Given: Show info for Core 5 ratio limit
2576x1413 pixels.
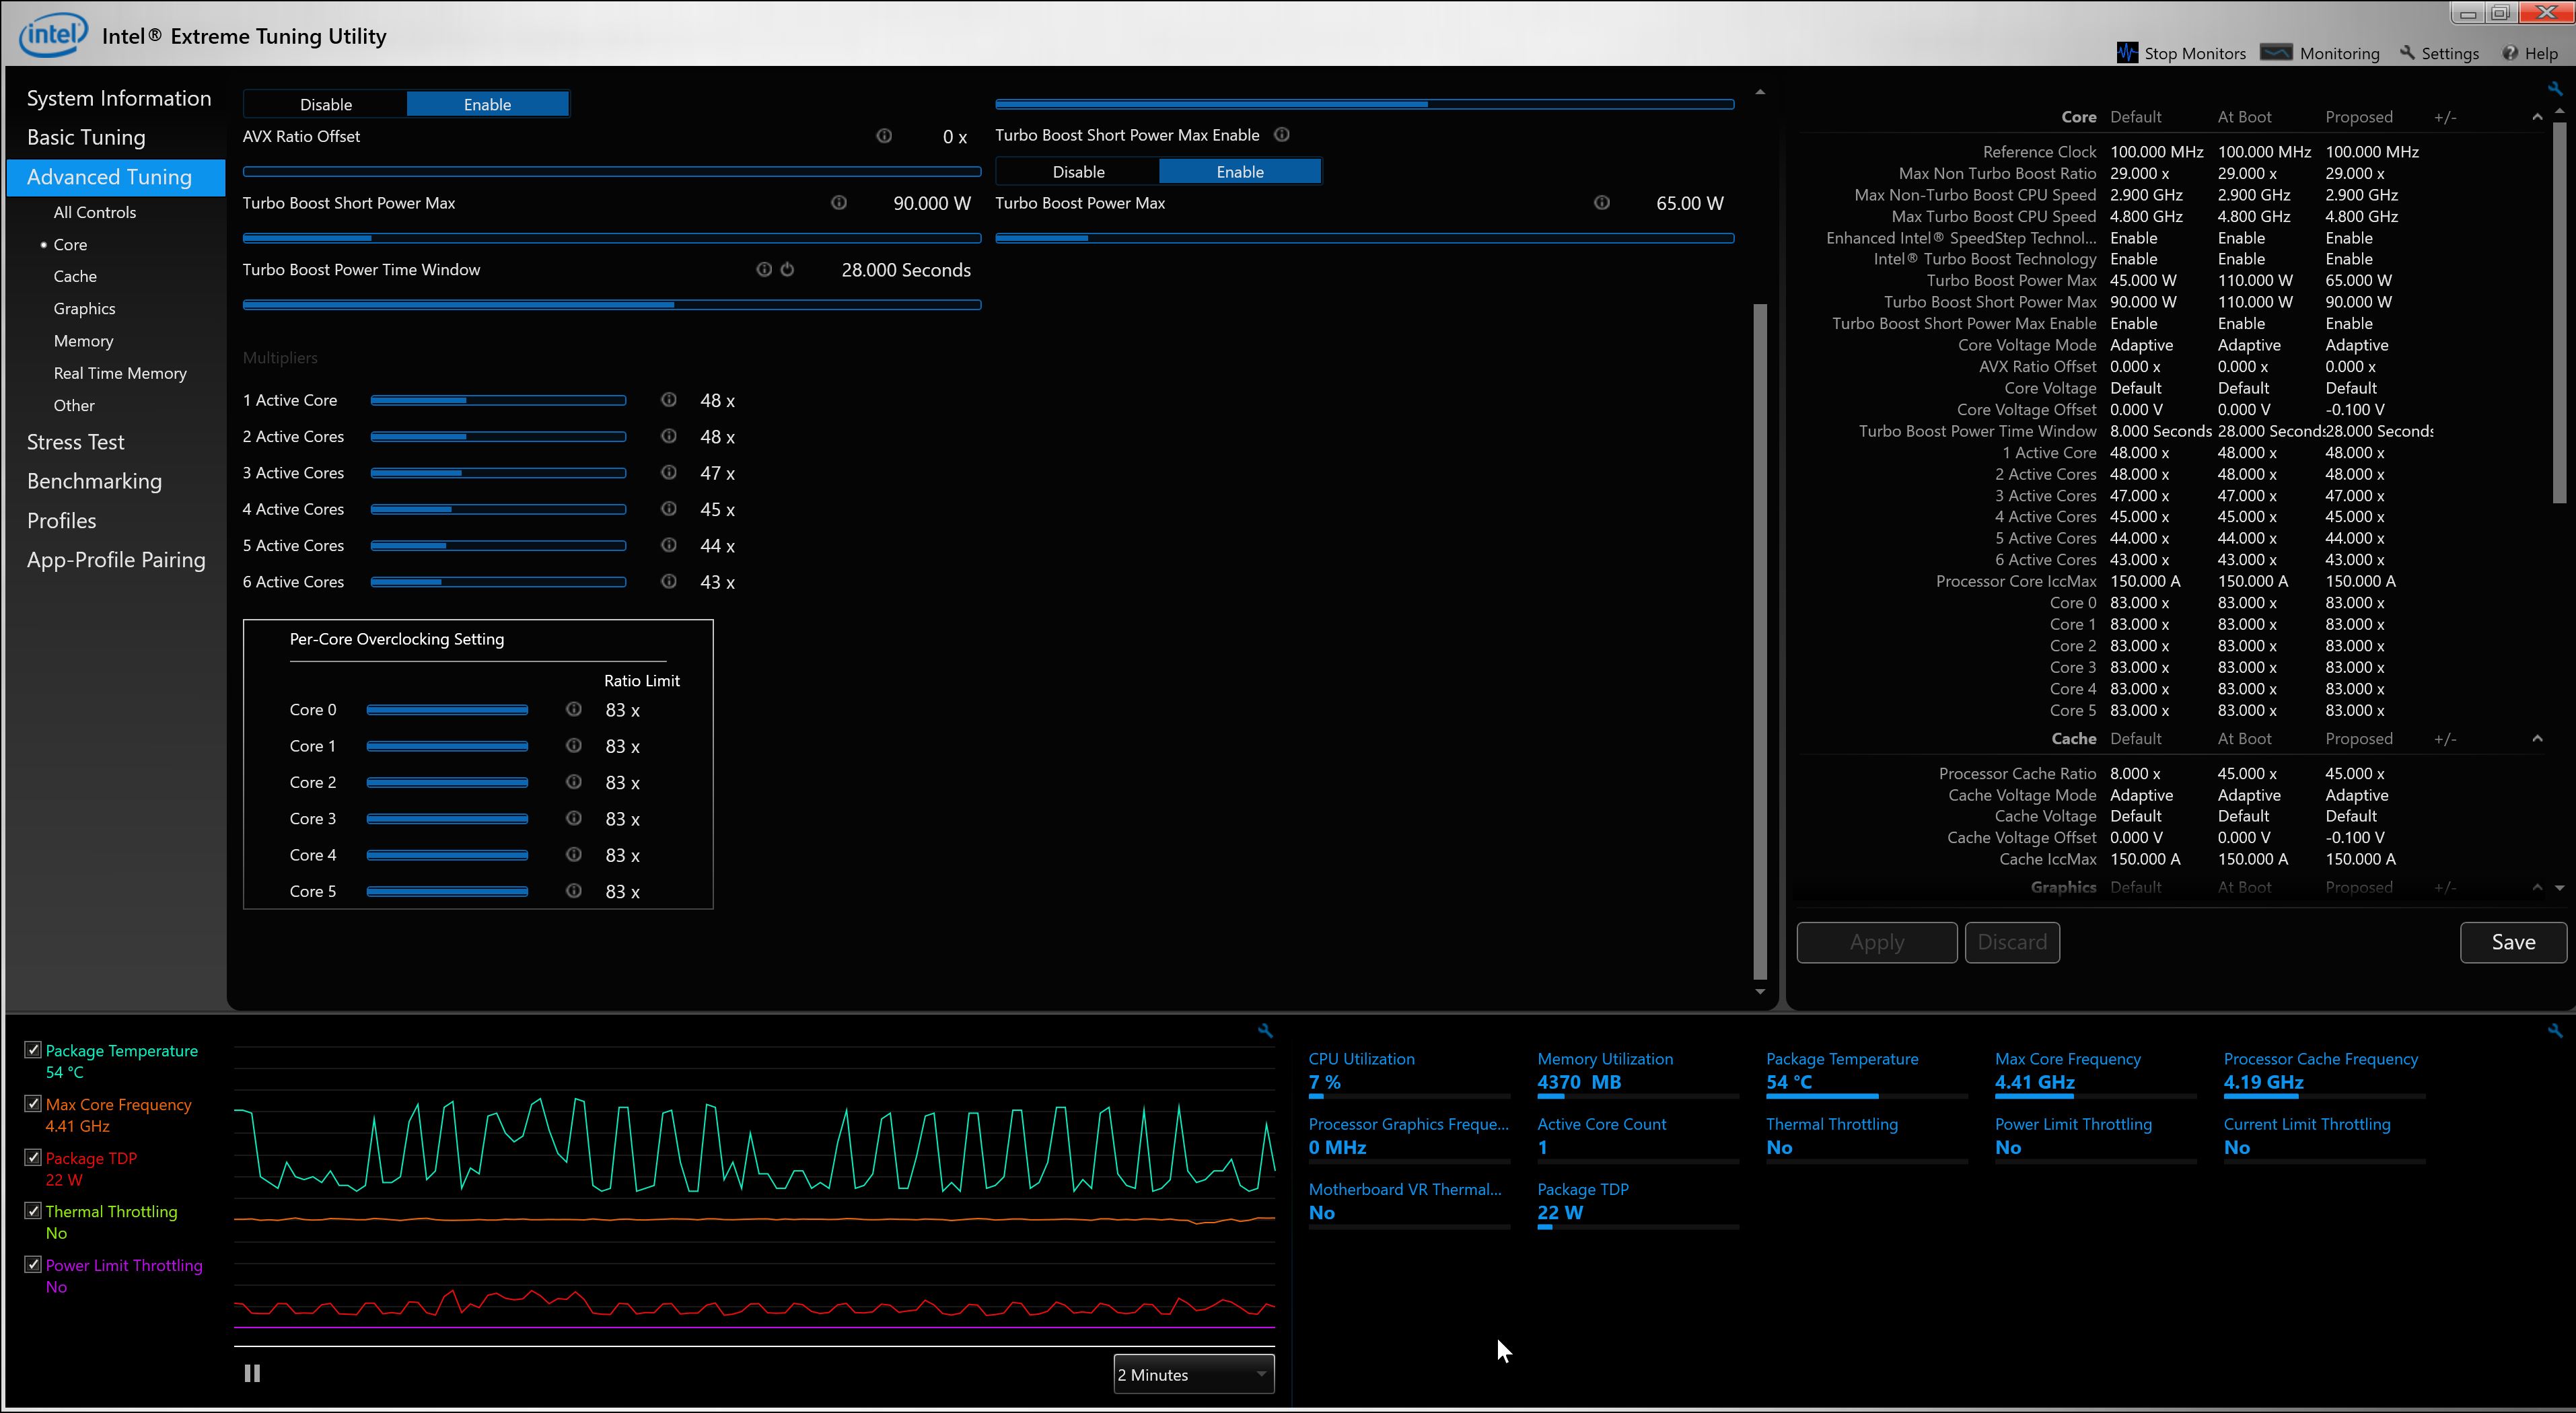Looking at the screenshot, I should [574, 890].
